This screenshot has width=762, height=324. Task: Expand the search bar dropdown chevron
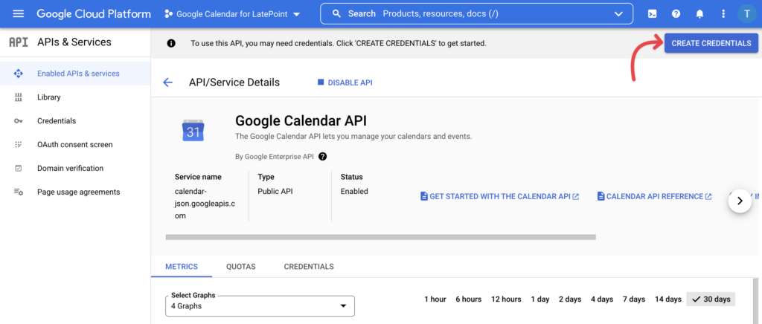pyautogui.click(x=618, y=14)
